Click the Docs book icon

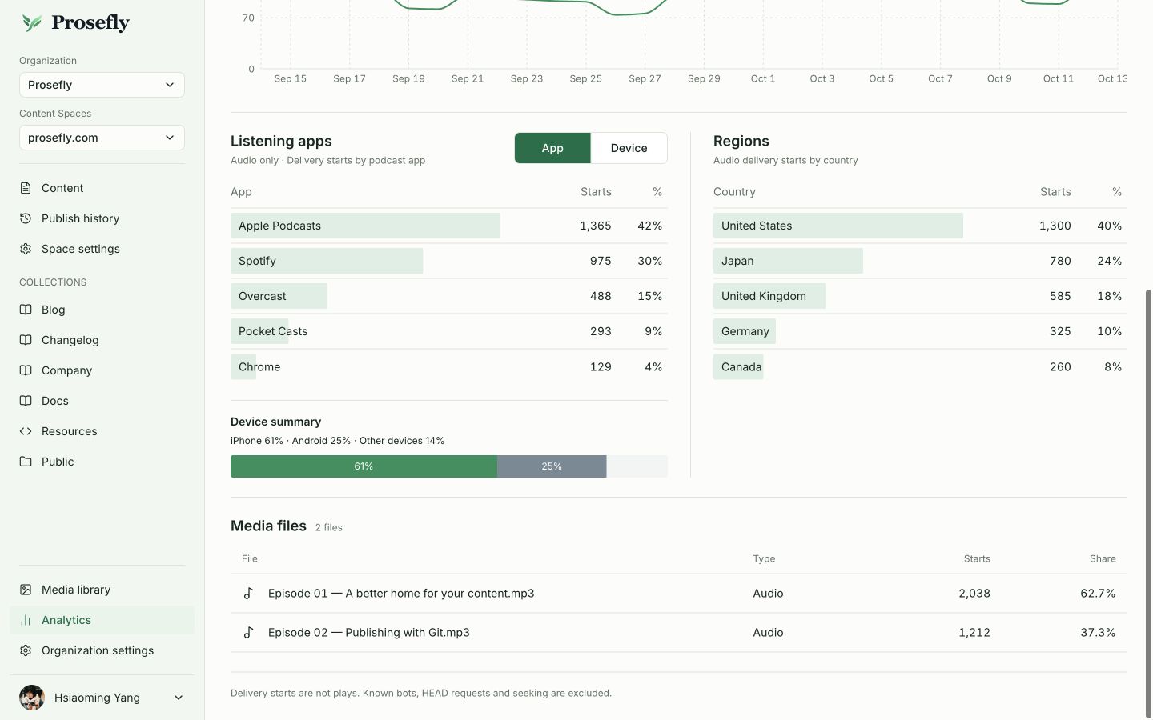26,401
